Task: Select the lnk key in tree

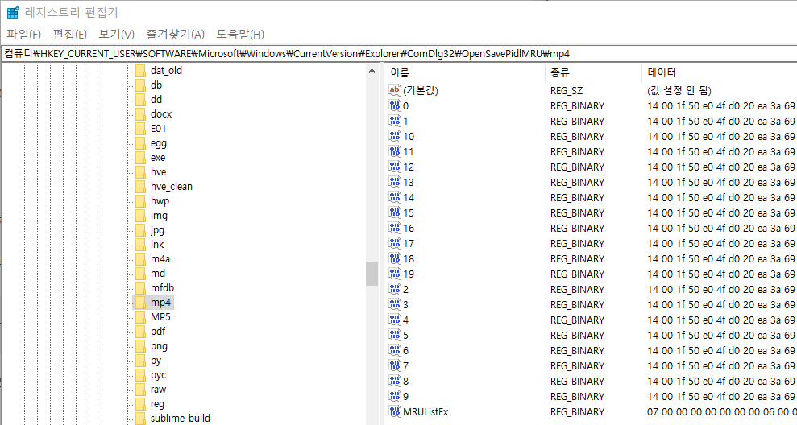Action: (157, 244)
